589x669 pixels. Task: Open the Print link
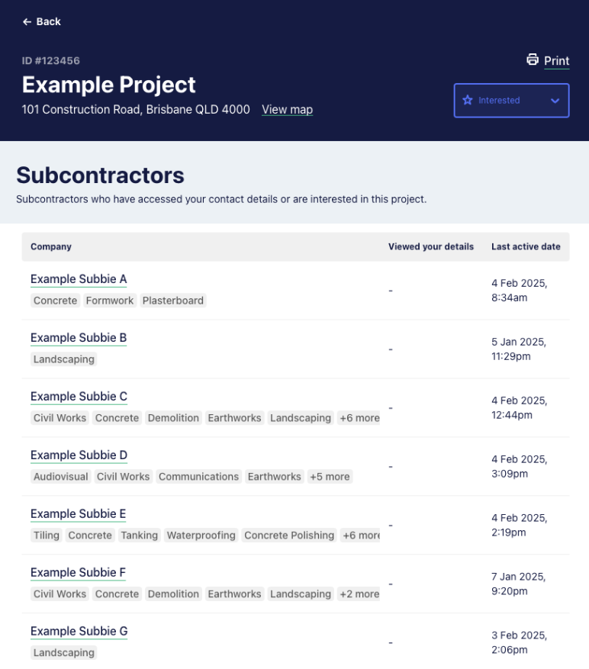[556, 60]
